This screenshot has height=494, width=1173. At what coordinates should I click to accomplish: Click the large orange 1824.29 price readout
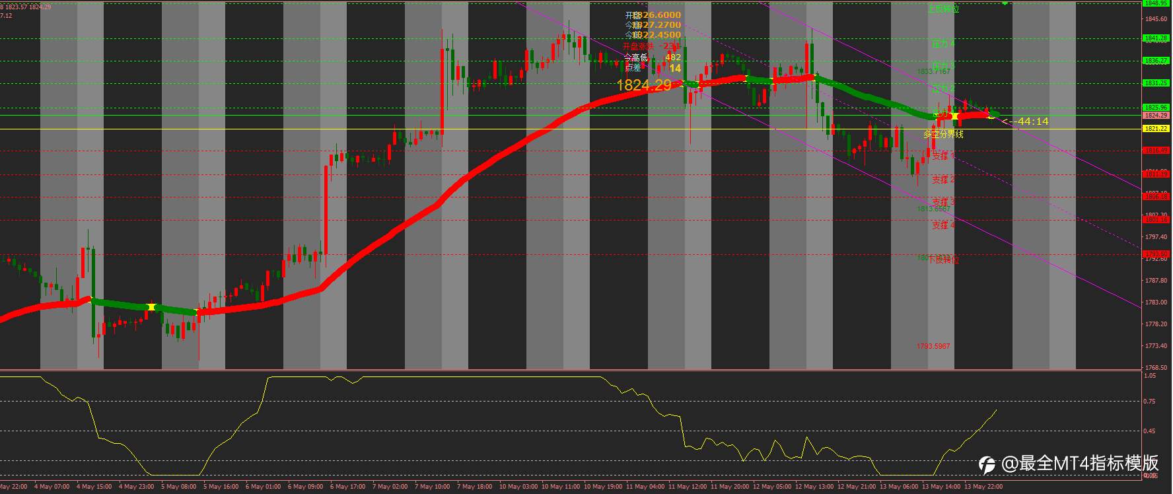[x=644, y=85]
